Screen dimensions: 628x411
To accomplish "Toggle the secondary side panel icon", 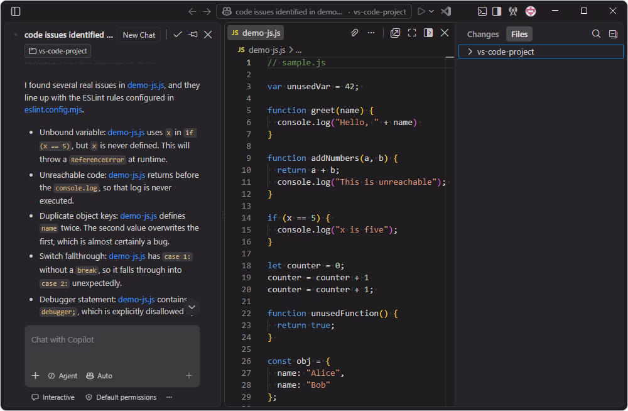I will coord(497,11).
